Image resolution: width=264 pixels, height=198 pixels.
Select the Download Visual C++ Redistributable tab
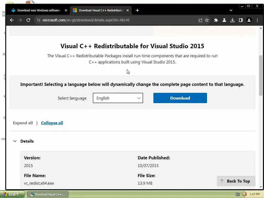coord(101,10)
